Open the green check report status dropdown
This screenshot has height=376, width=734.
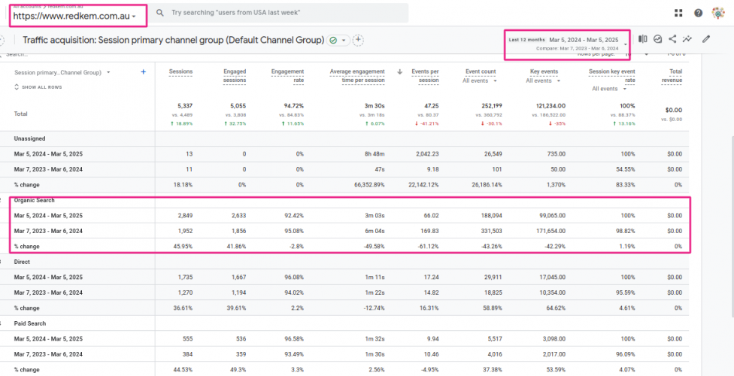click(338, 41)
